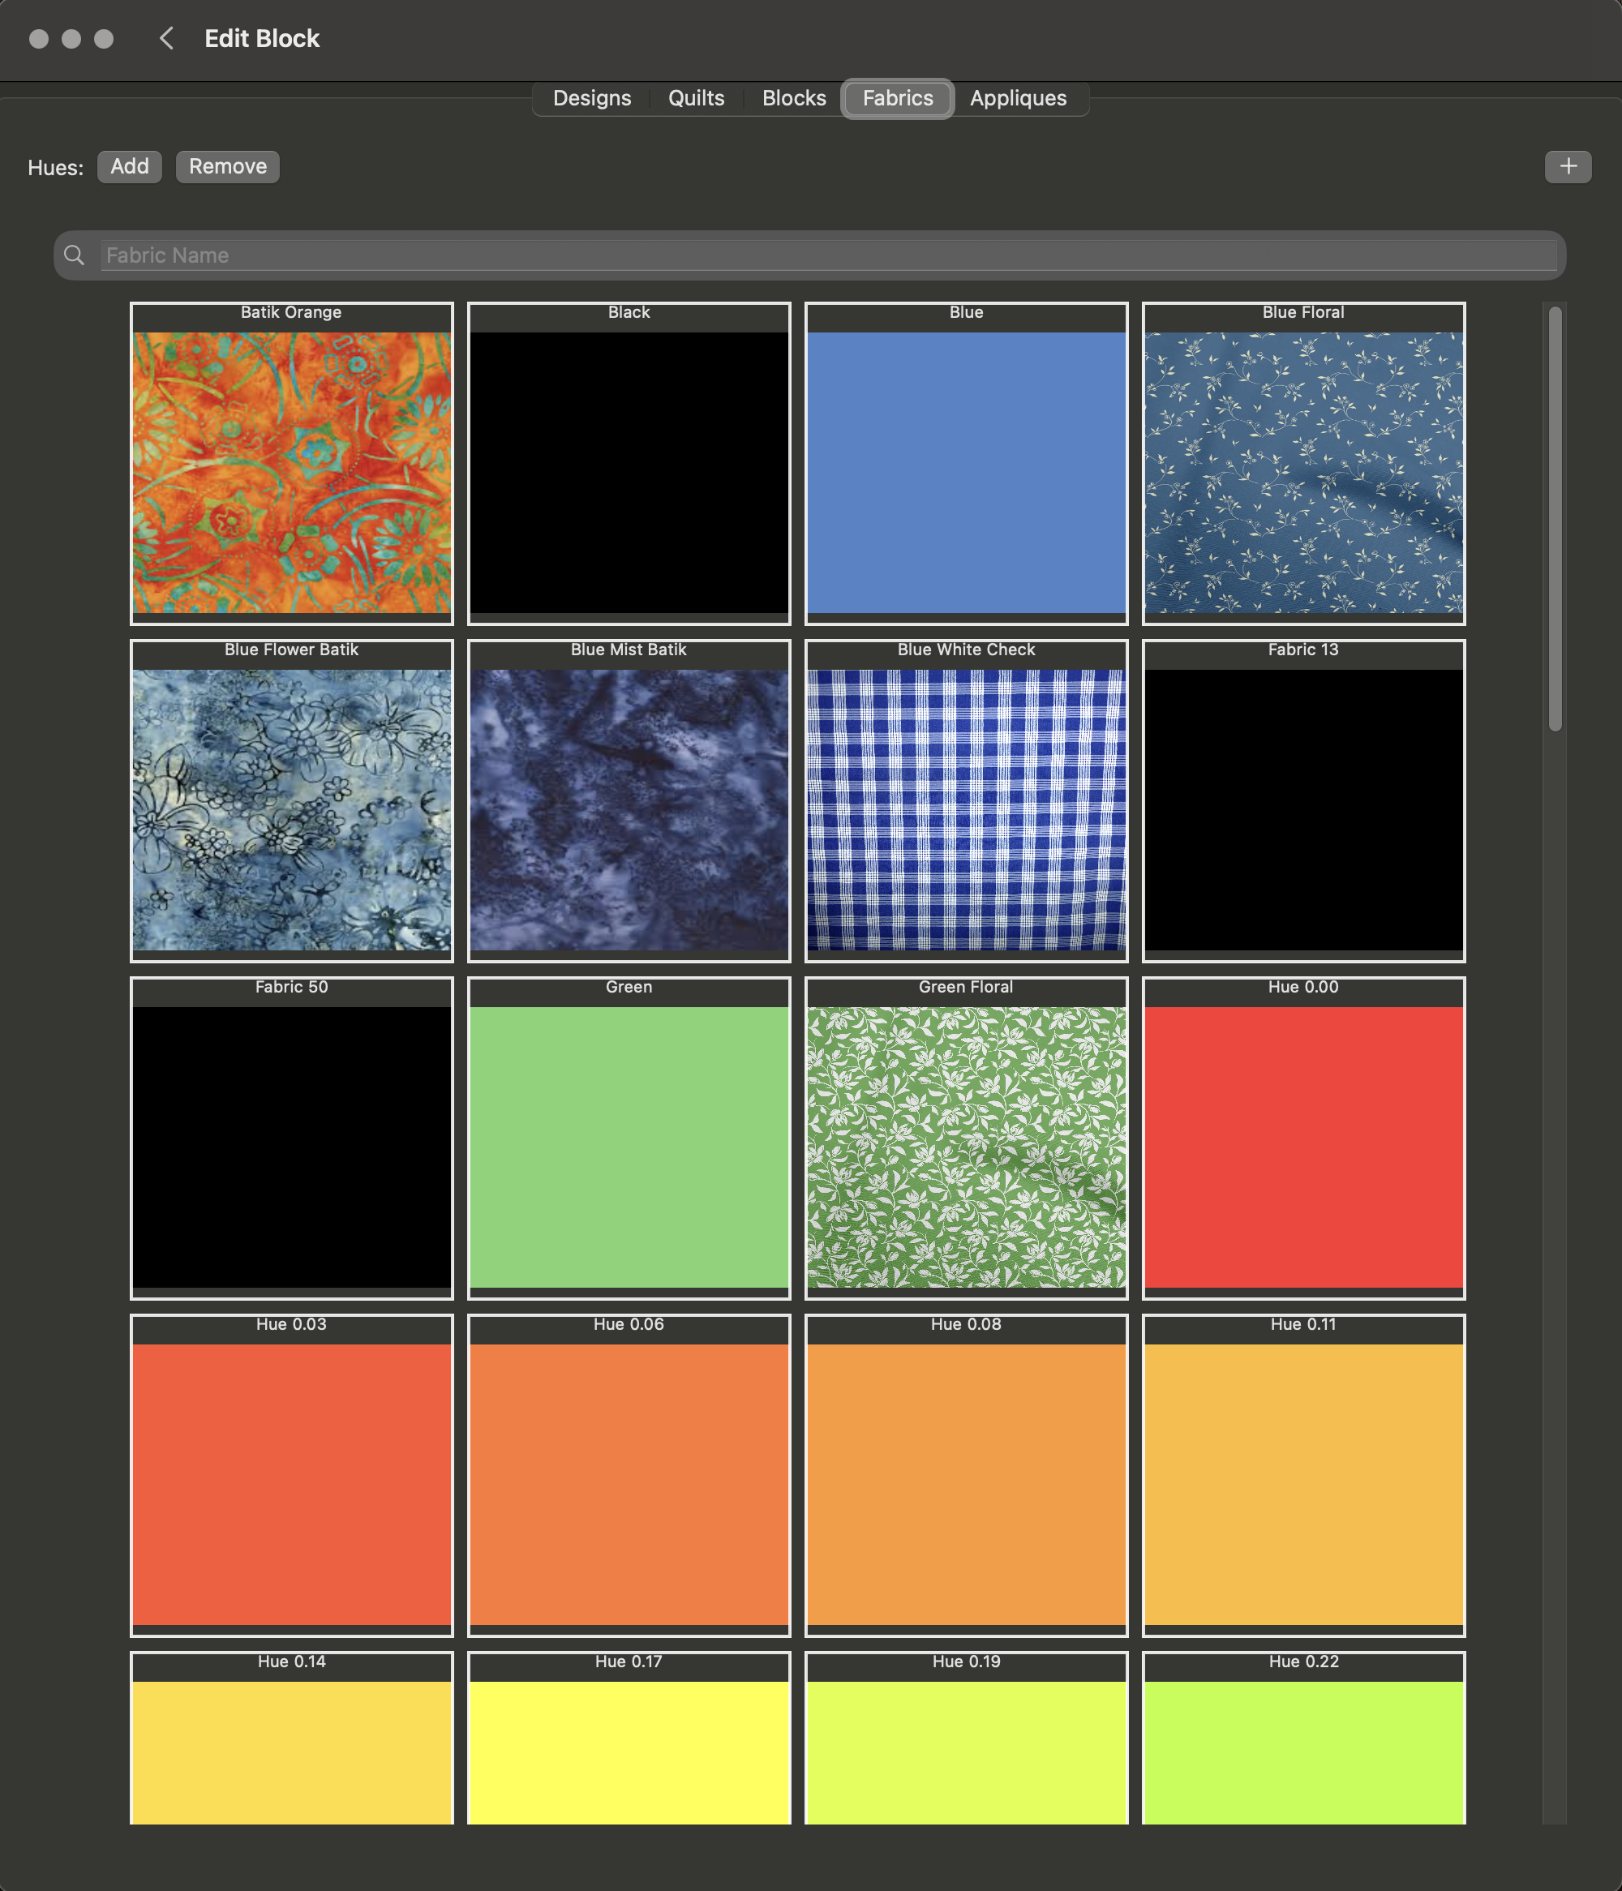Choose the Blue solid fabric
Screen dimensions: 1622x1891
[x=966, y=463]
